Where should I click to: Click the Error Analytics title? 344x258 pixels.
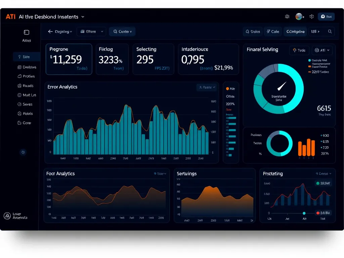(62, 87)
